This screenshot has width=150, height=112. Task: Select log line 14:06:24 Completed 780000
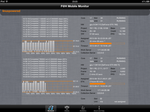coord(45,59)
